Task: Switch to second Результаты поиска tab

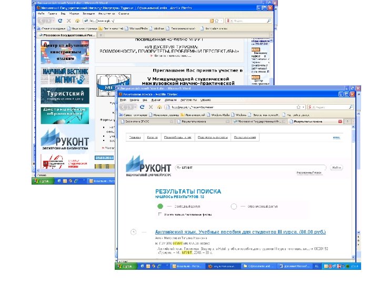Action: (203, 121)
